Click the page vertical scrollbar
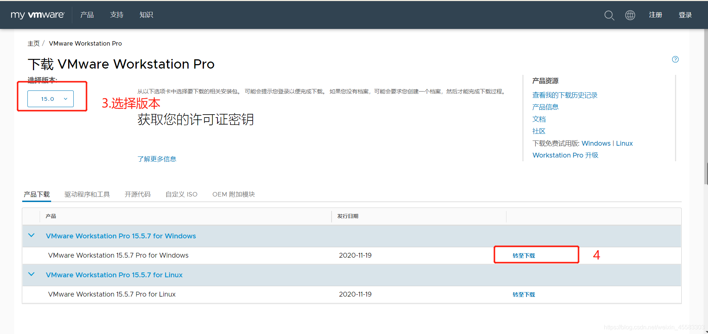Screen dimensions: 708x334 click(x=706, y=108)
